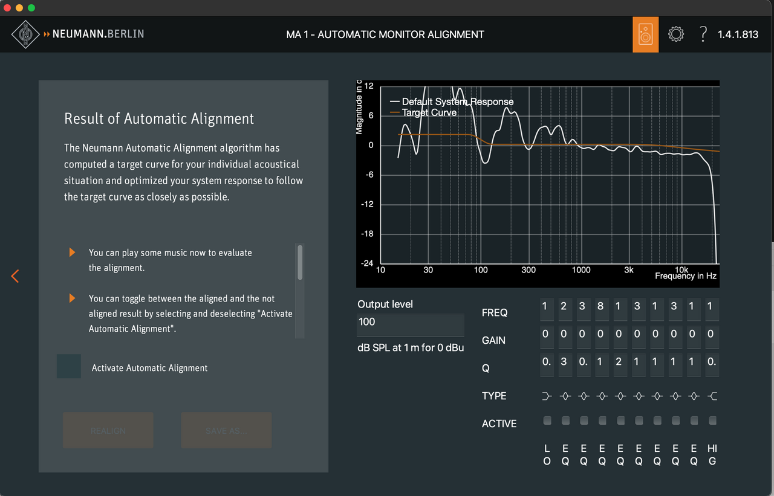Viewport: 774px width, 496px height.
Task: Click the SAVE AS... button
Action: click(x=226, y=431)
